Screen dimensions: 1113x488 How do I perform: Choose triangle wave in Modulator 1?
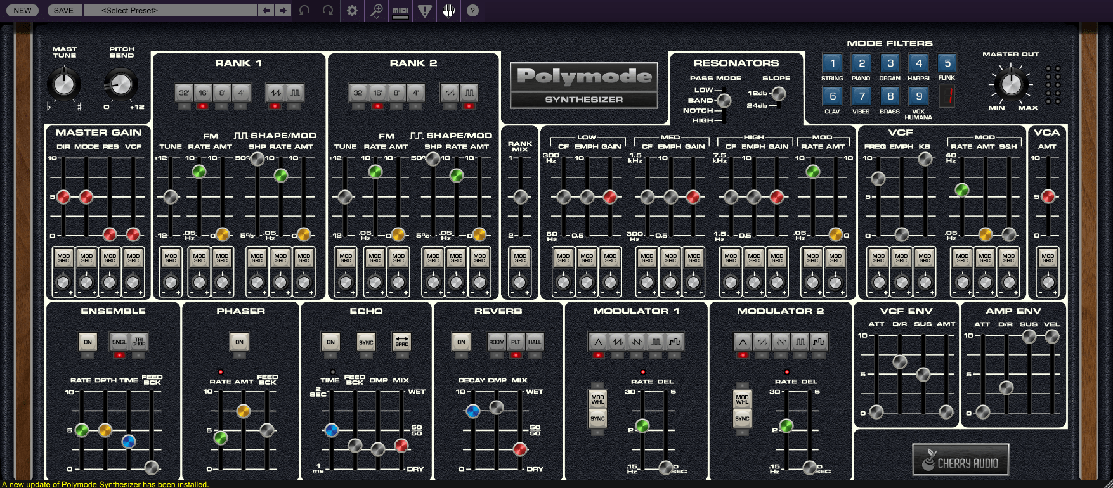(598, 342)
